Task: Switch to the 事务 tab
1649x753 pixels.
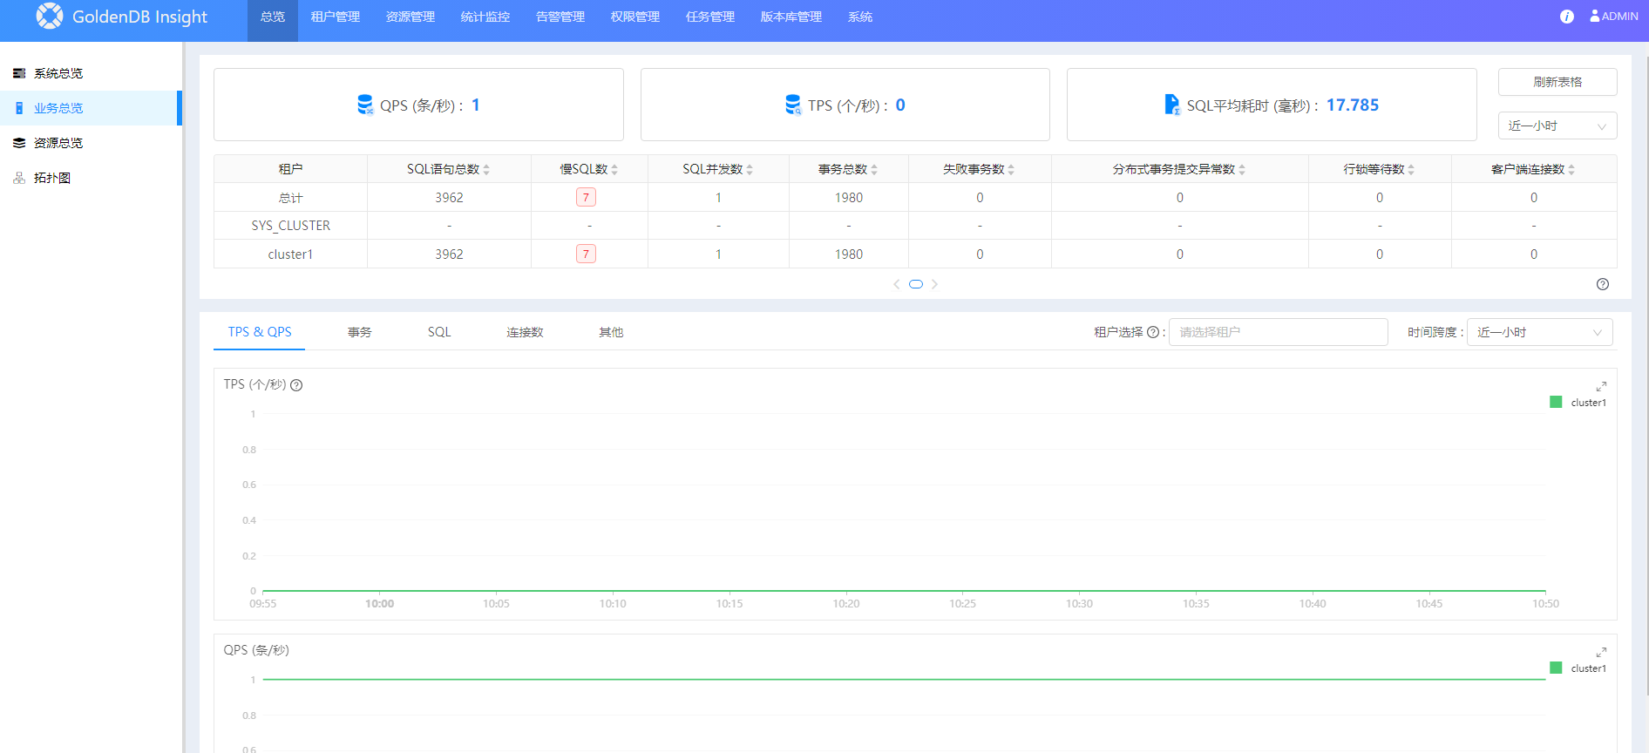Action: [360, 332]
